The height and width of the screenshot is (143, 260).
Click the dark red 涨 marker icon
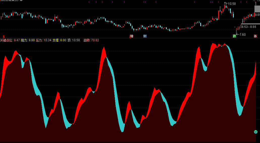[255, 36]
